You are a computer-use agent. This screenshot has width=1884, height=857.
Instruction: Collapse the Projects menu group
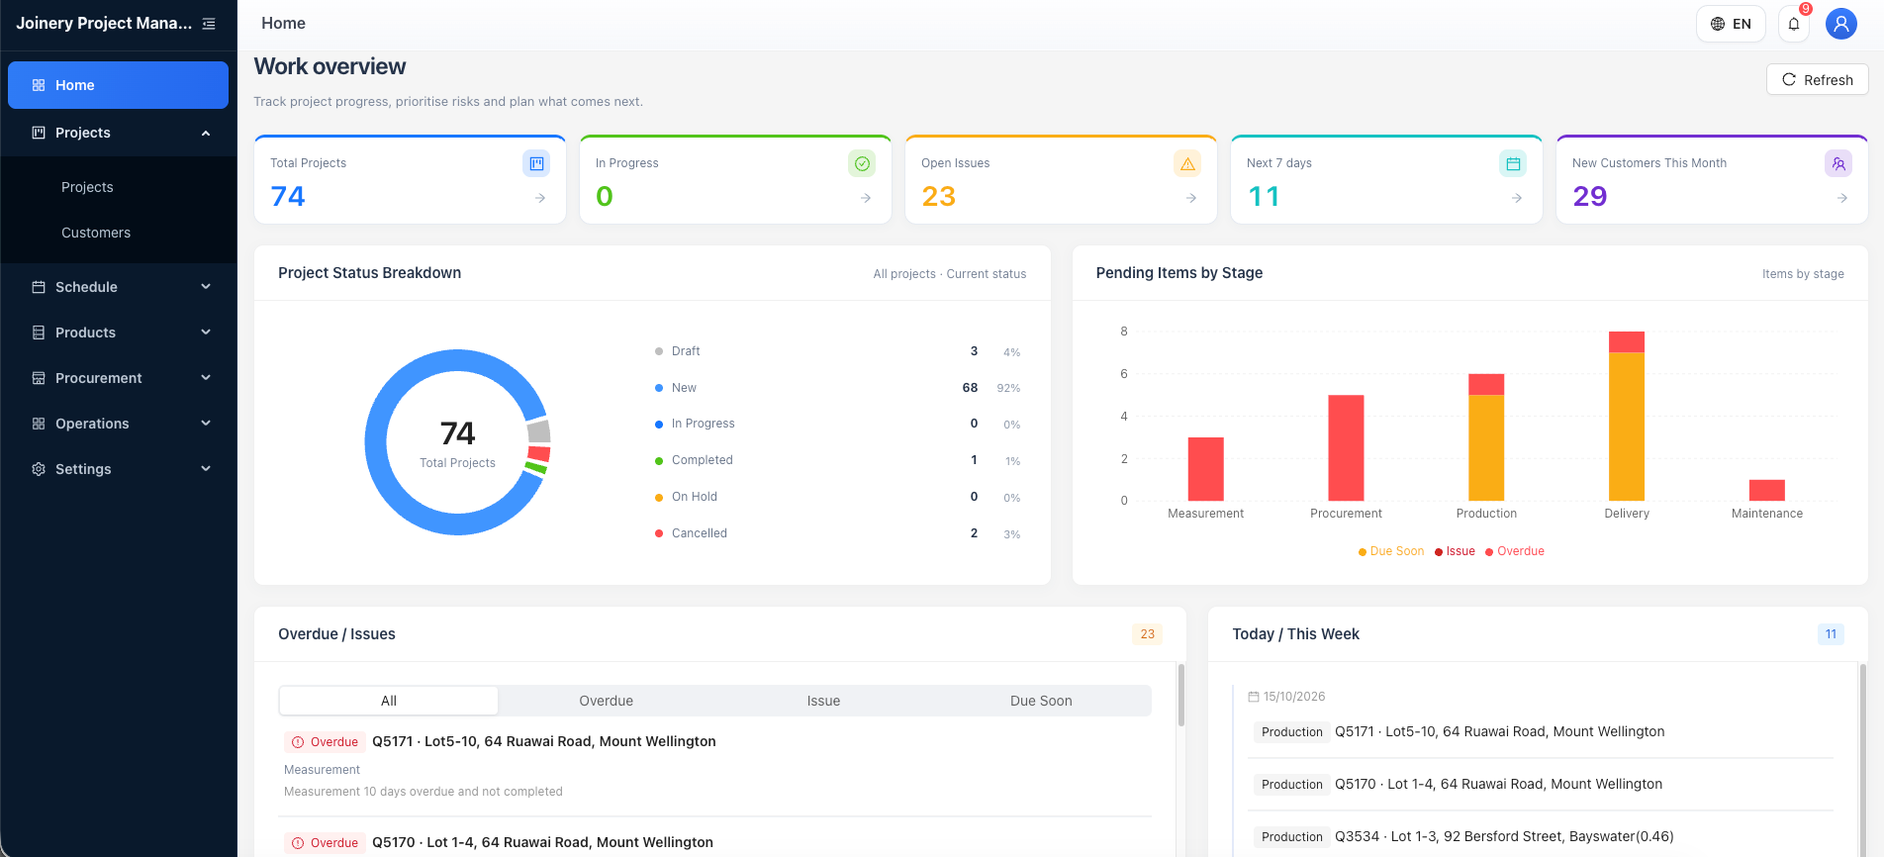(206, 133)
